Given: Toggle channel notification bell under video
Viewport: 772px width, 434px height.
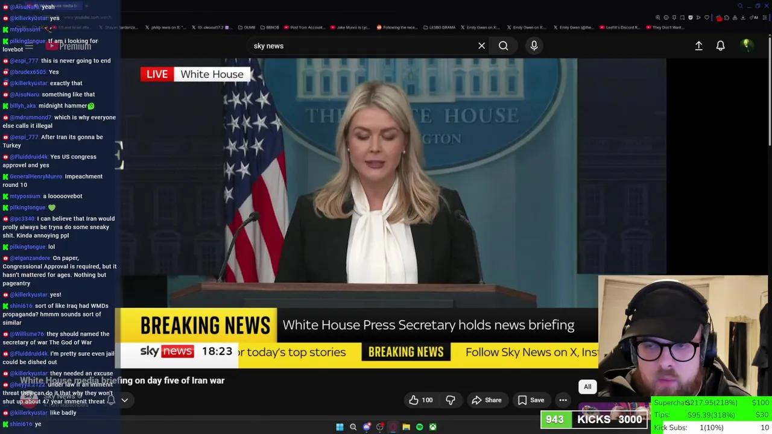Looking at the screenshot, I should pyautogui.click(x=112, y=400).
